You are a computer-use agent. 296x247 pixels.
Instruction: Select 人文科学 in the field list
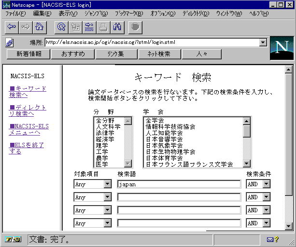(x=108, y=126)
